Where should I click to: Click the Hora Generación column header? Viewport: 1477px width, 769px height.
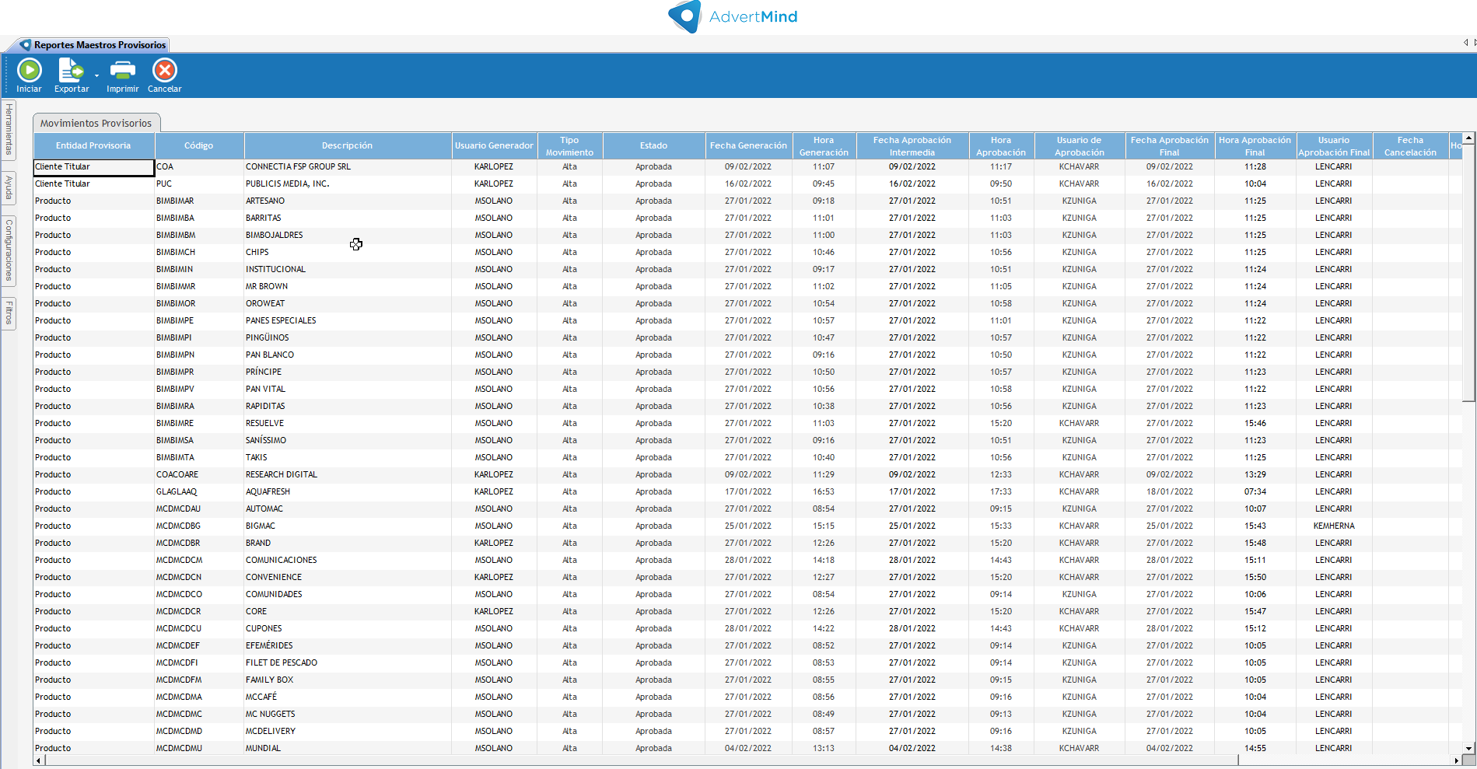pyautogui.click(x=824, y=145)
